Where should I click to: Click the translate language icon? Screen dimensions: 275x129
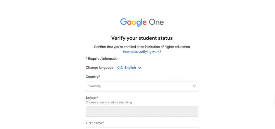click(x=120, y=68)
